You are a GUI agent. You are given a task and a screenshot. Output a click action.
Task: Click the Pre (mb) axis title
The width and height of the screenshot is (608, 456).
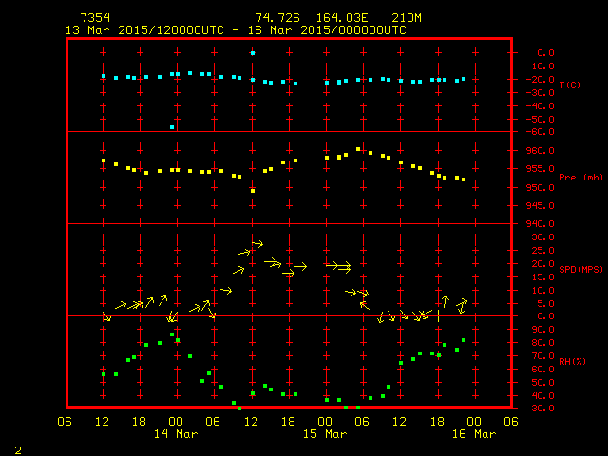(x=580, y=178)
